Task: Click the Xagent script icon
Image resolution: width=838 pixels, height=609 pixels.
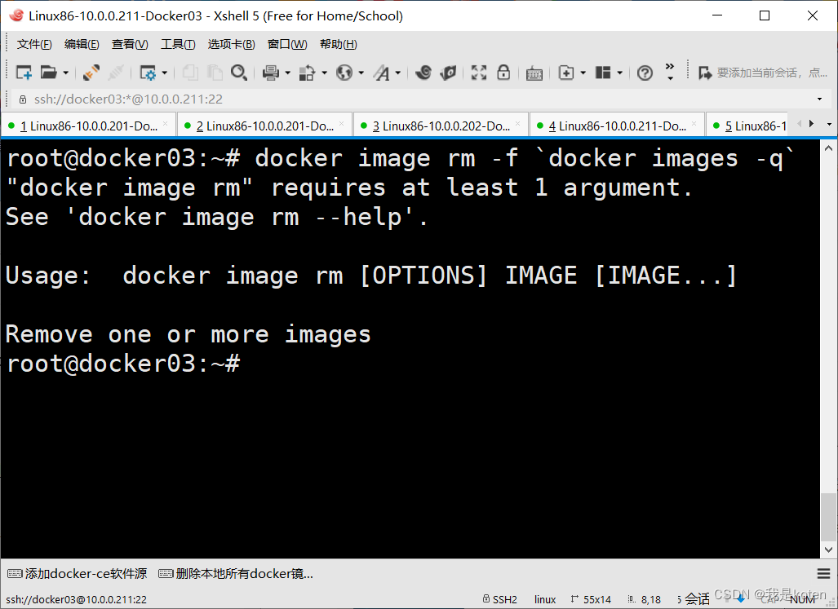Action: pyautogui.click(x=449, y=73)
